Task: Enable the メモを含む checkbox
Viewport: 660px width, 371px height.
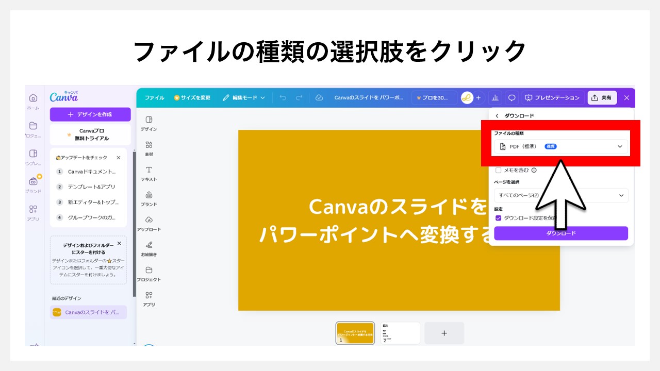Action: tap(498, 170)
